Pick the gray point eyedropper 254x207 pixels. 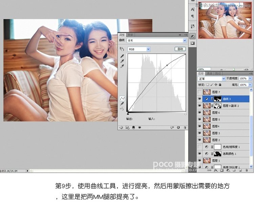[x=122, y=61]
